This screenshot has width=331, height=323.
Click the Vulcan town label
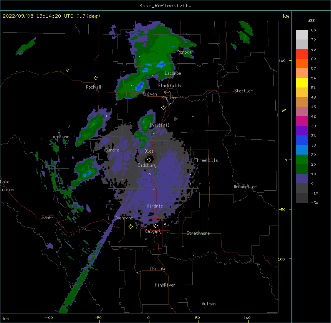[209, 304]
